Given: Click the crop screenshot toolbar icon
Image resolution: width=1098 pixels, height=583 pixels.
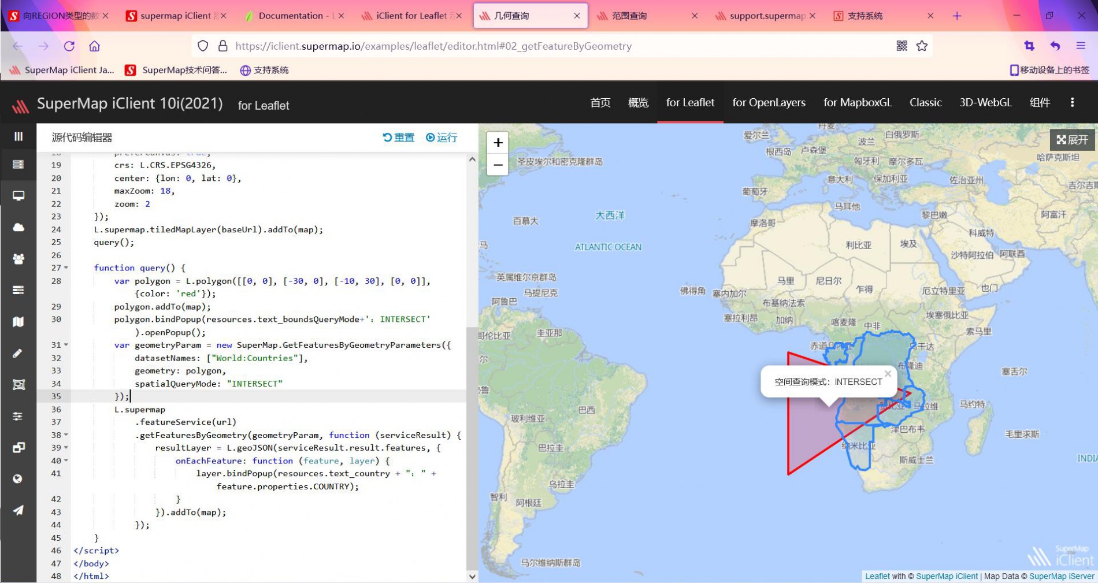Looking at the screenshot, I should [x=1029, y=46].
